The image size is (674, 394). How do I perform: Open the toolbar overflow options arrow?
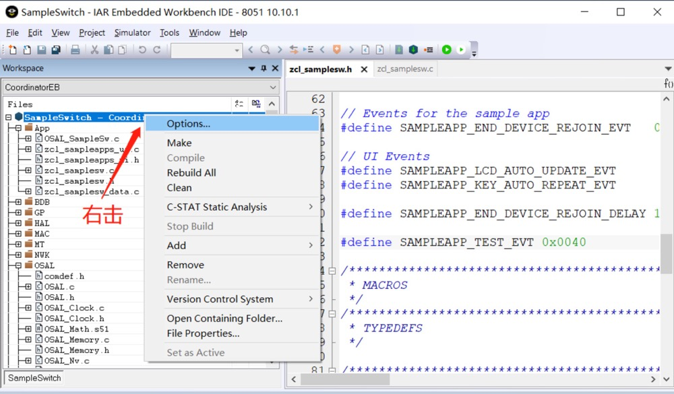[x=474, y=54]
